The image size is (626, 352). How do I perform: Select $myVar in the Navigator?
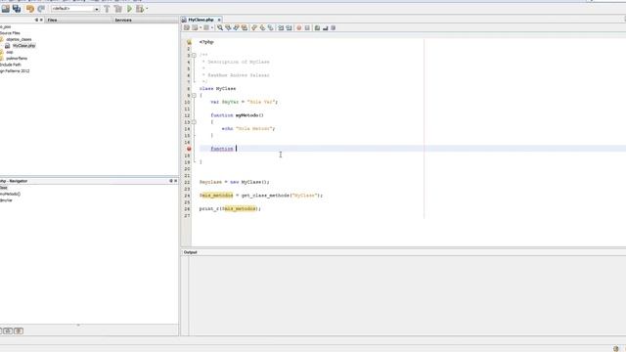(x=6, y=200)
